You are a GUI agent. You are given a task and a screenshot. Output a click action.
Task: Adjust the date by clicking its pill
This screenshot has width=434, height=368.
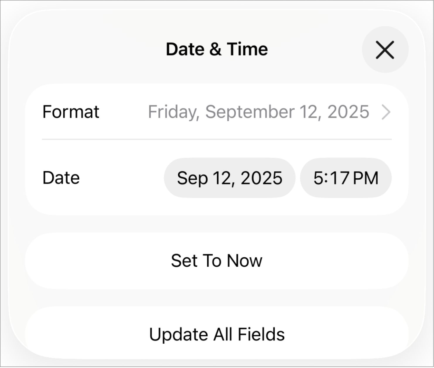point(230,178)
